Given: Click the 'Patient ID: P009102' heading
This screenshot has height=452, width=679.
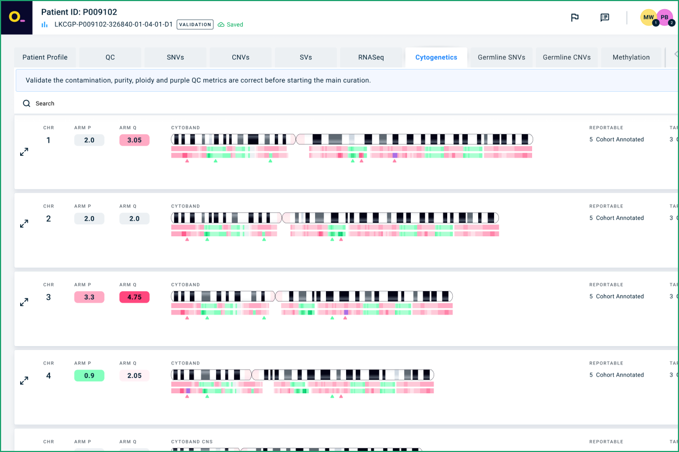Looking at the screenshot, I should pos(79,12).
